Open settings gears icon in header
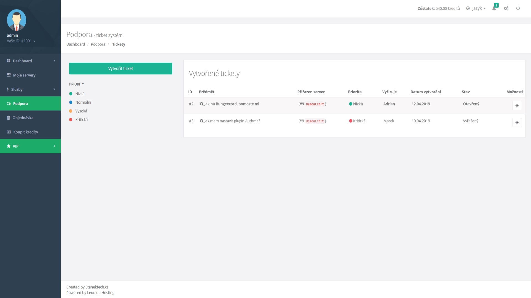The height and width of the screenshot is (298, 531). (x=506, y=9)
